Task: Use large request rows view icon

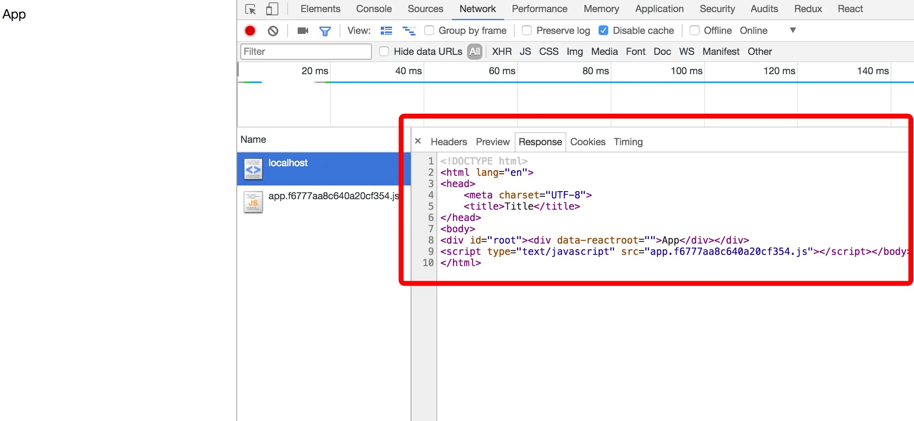Action: click(x=386, y=31)
